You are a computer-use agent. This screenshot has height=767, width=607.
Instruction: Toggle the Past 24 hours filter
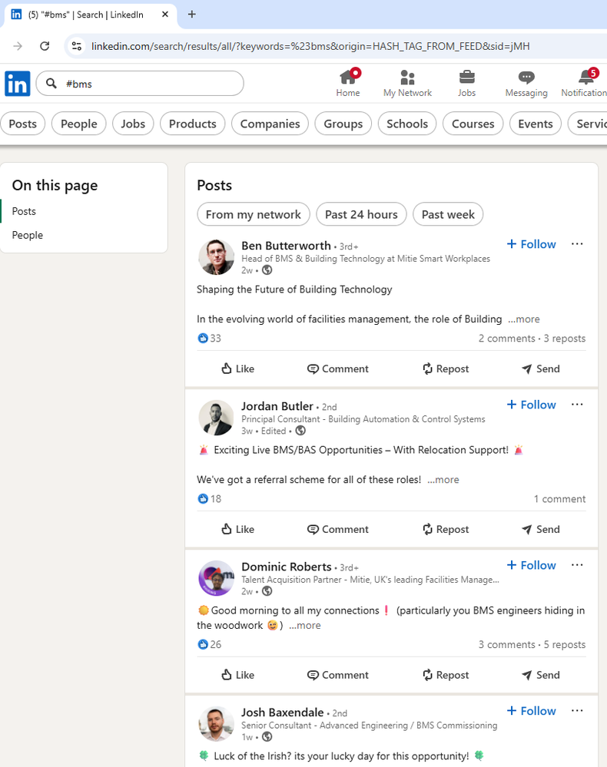coord(361,214)
